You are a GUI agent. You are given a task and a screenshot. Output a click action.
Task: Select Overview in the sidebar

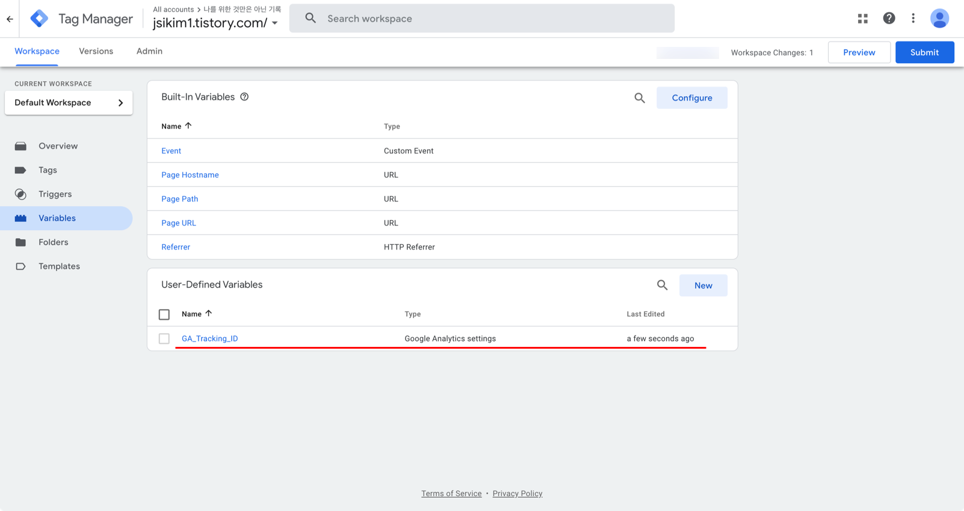[x=58, y=146]
